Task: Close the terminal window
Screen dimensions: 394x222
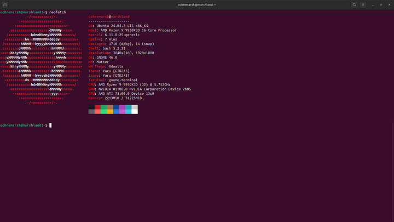Action: pyautogui.click(x=388, y=4)
